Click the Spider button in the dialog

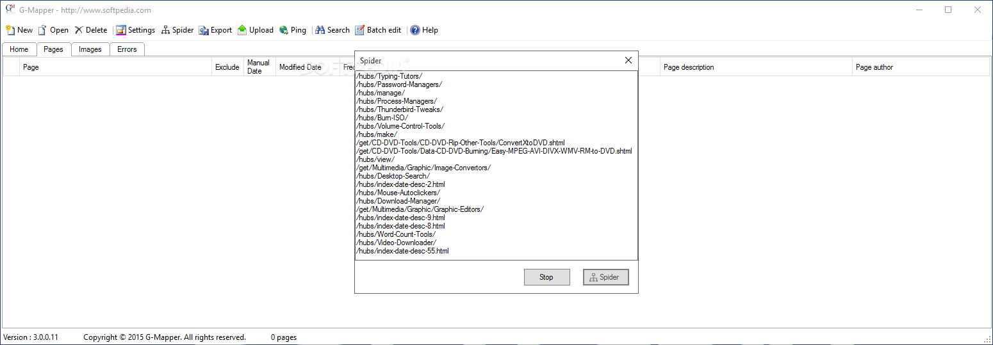pyautogui.click(x=606, y=277)
